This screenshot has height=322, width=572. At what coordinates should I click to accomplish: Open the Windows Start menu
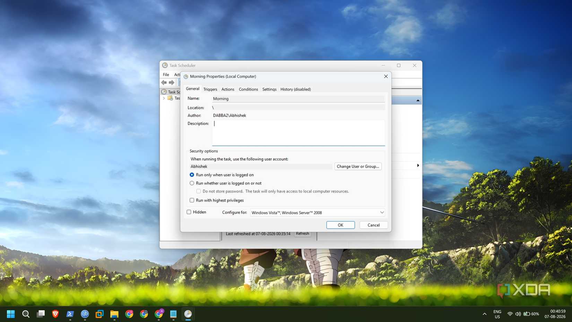pyautogui.click(x=11, y=314)
